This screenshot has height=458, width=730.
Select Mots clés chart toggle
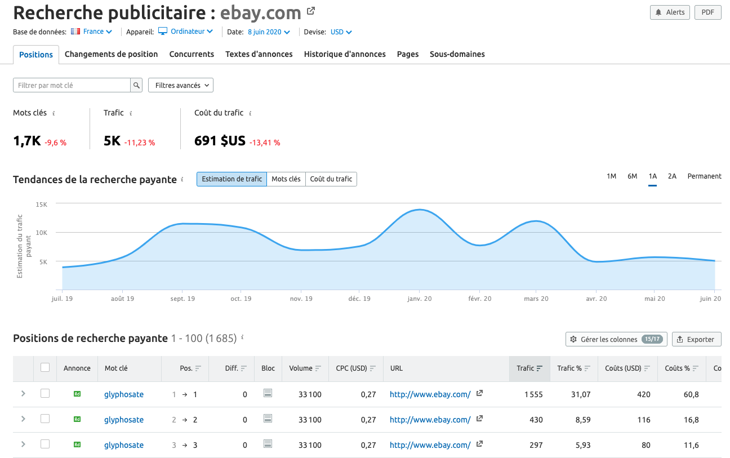pyautogui.click(x=286, y=179)
